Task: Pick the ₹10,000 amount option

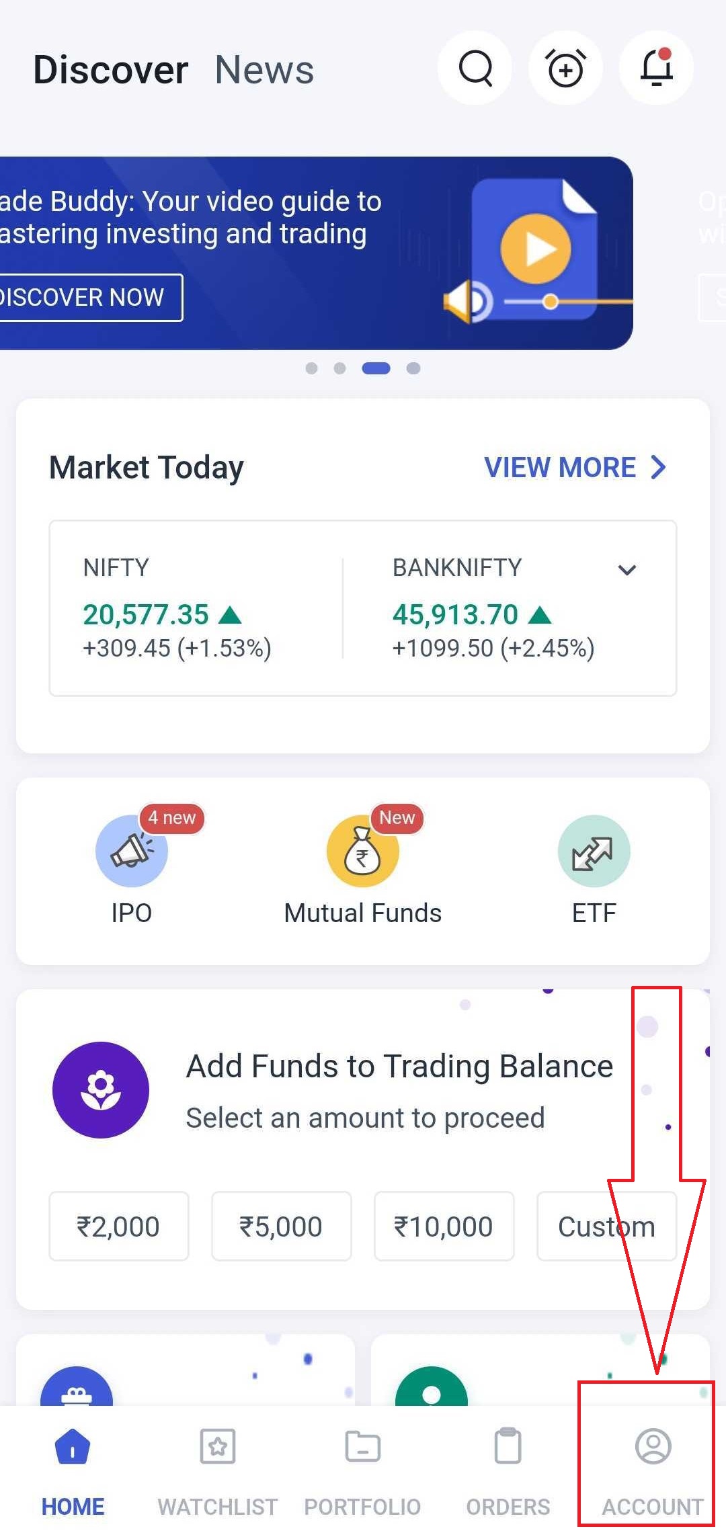Action: [x=444, y=1227]
